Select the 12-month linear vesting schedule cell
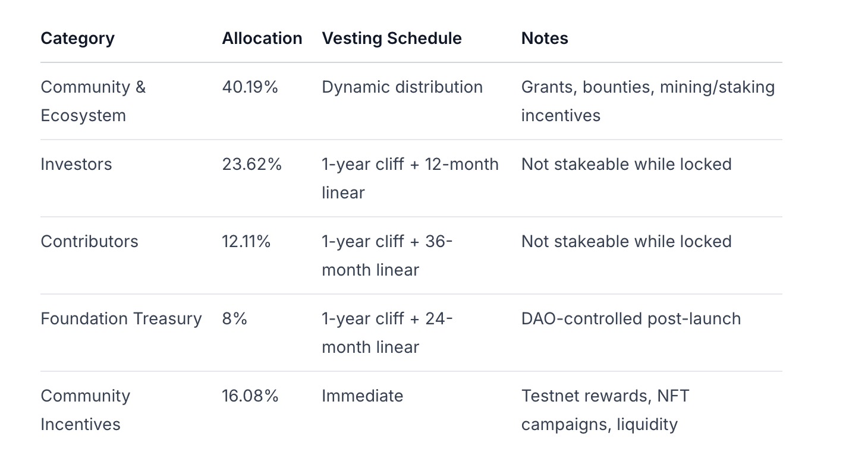Viewport: 849px width, 455px height. point(410,178)
